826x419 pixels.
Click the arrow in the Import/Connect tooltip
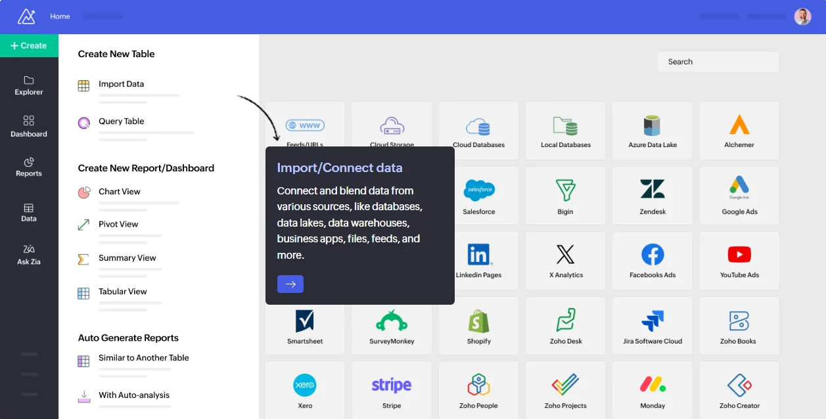[290, 284]
